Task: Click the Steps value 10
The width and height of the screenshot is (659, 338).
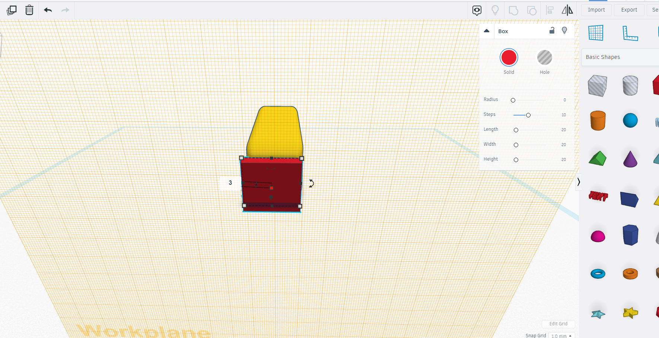Action: 564,115
